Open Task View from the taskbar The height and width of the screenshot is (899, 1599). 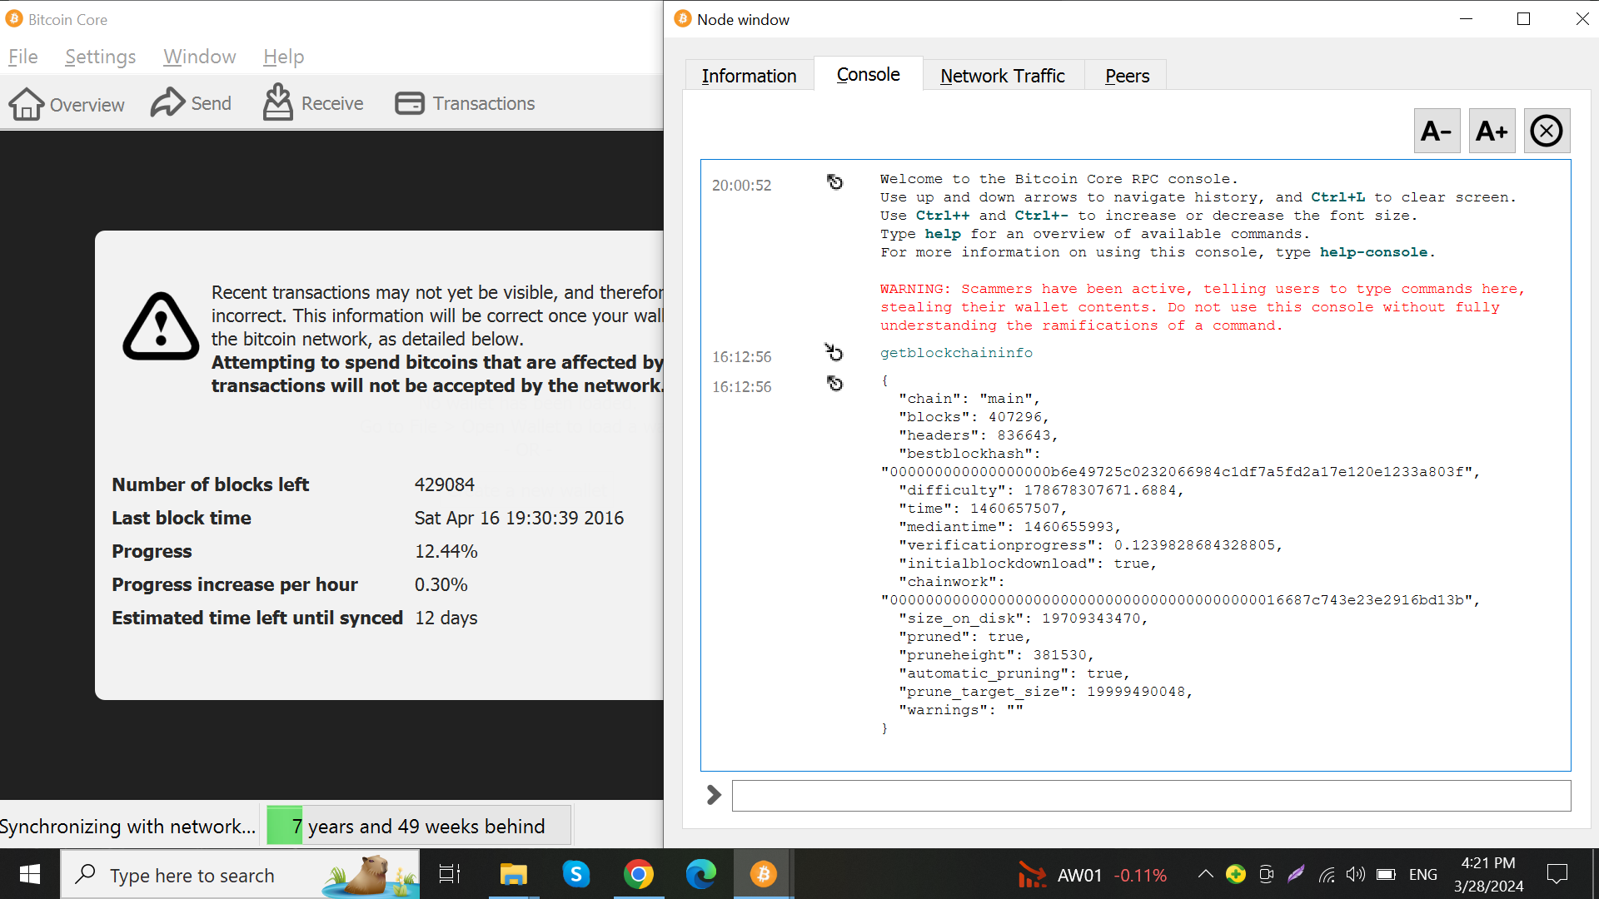(x=450, y=874)
